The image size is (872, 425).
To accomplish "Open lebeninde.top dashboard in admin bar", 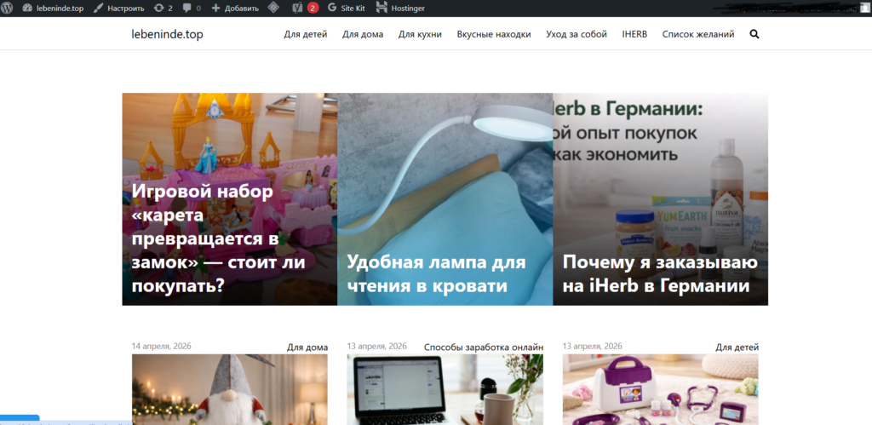I will pos(54,9).
